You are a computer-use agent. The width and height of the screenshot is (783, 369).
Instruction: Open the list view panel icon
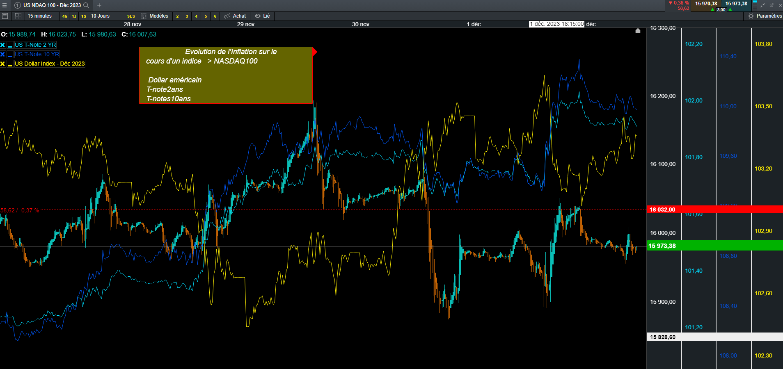coord(5,16)
